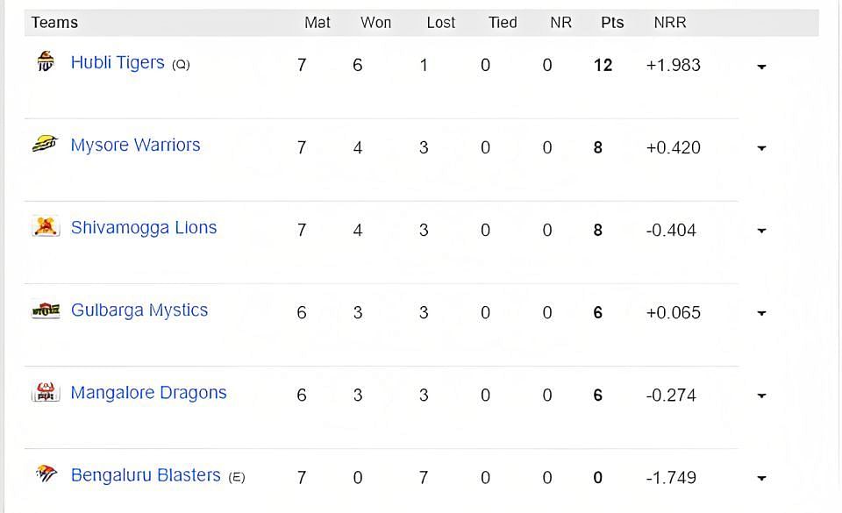Image resolution: width=842 pixels, height=513 pixels.
Task: Click the Gulbarga Mystics team logo
Action: pyautogui.click(x=46, y=310)
